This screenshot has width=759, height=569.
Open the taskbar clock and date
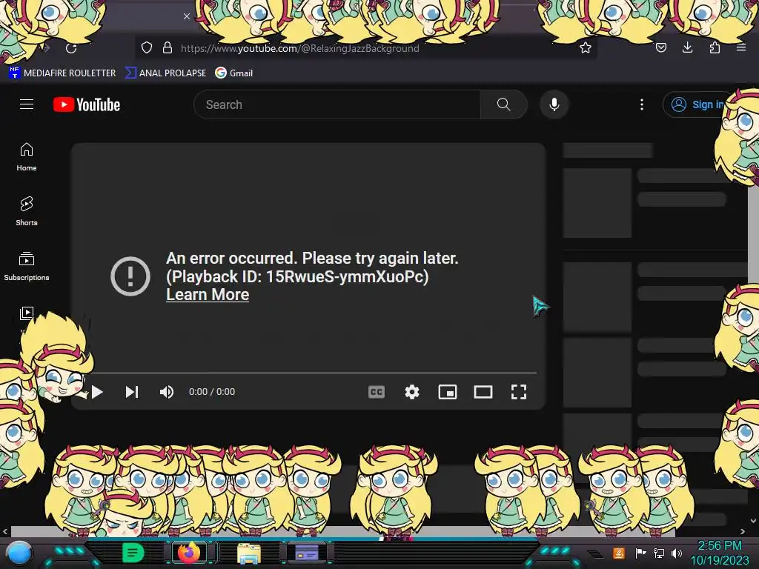pyautogui.click(x=719, y=553)
